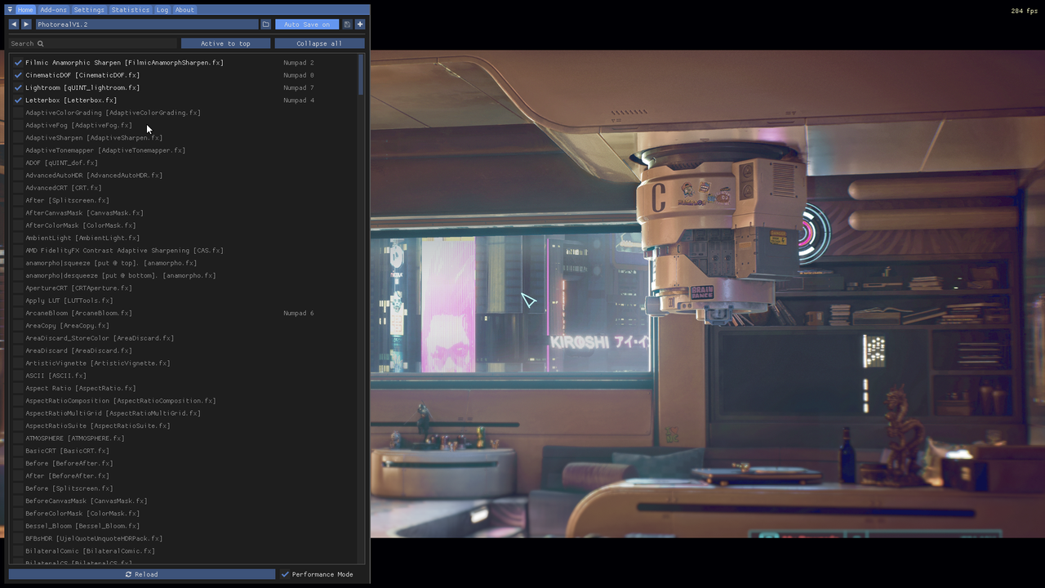Open the Add-ons tab

pos(53,10)
